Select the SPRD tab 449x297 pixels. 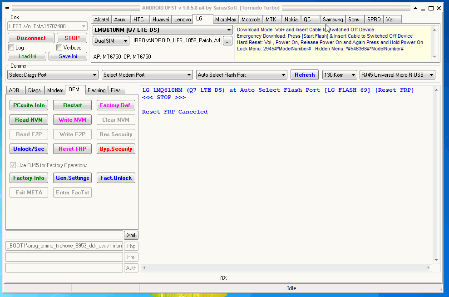(374, 20)
